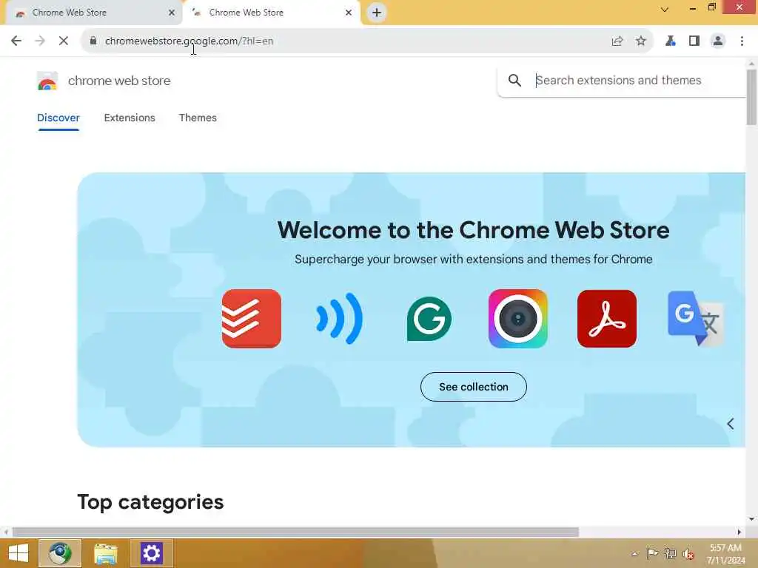Click the Top categories heading
The image size is (758, 568).
click(x=150, y=502)
